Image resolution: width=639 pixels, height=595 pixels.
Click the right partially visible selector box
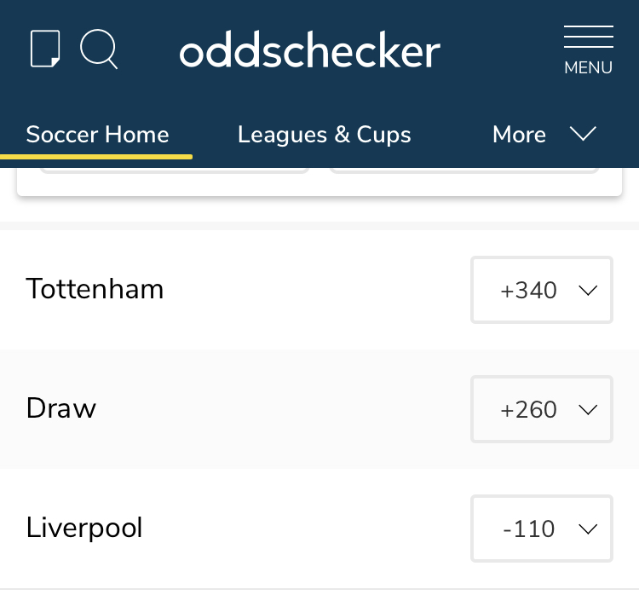tap(463, 171)
